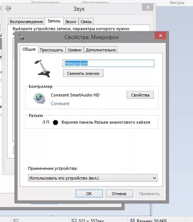Screen dimensions: 193x222
Task: Expand the Применение устройства dropdown
Action: [x=93, y=178]
